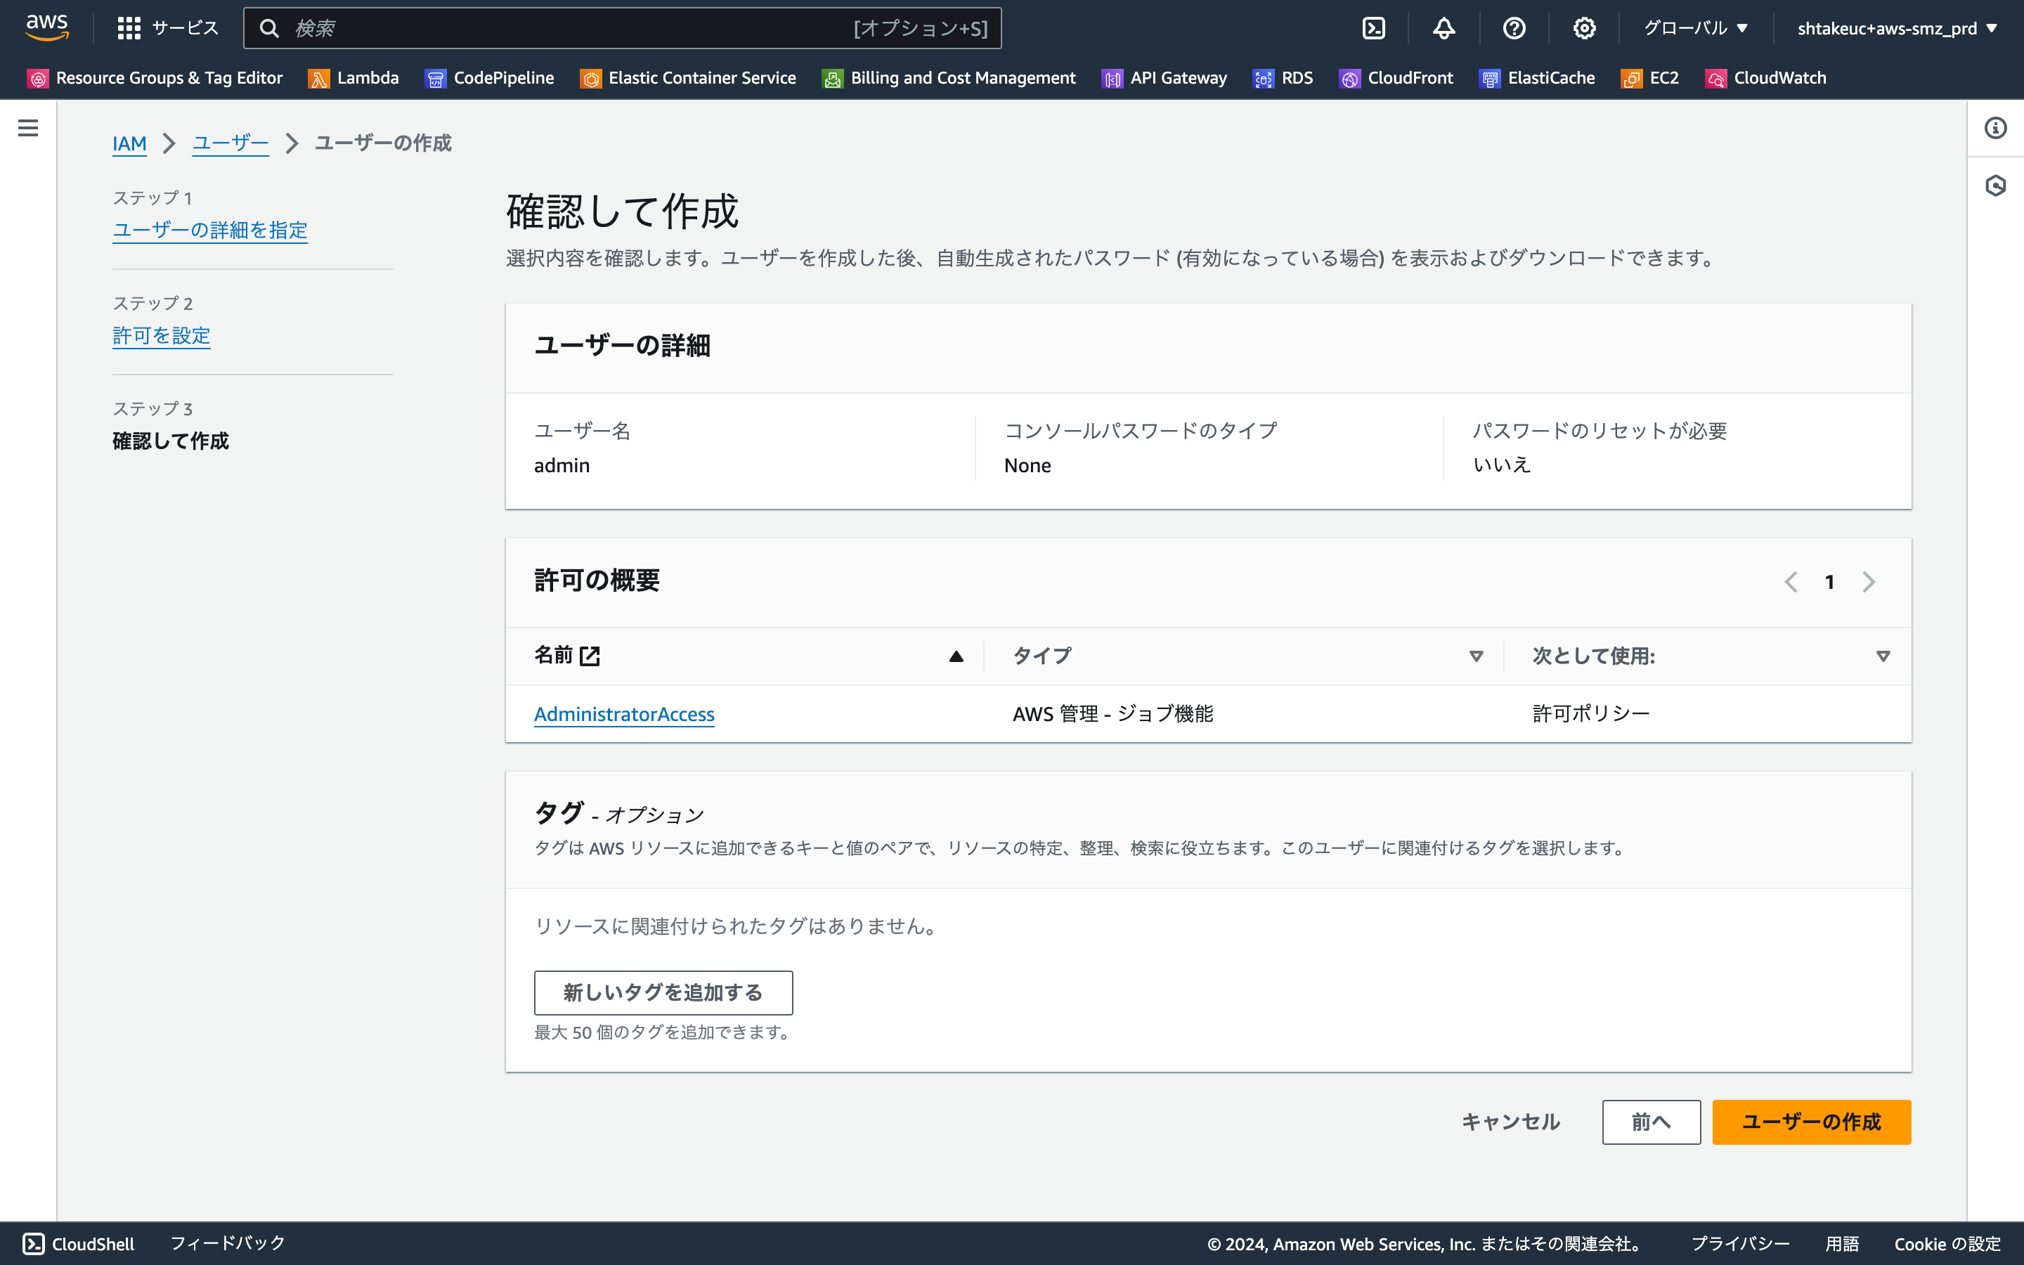2024x1265 pixels.
Task: Sort by タイプ column arrow
Action: click(x=1476, y=657)
